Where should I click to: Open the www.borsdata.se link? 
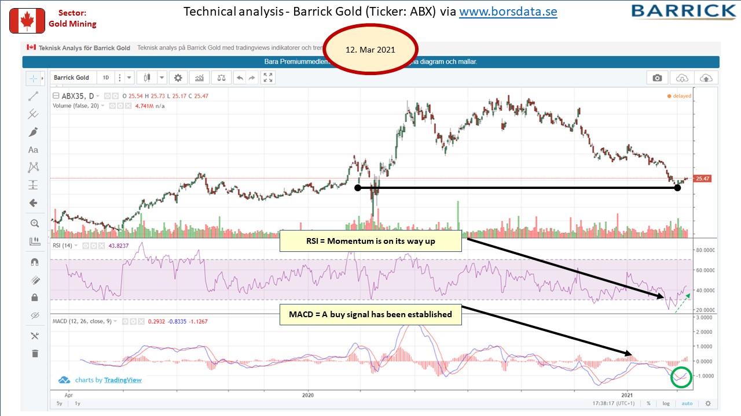[508, 12]
